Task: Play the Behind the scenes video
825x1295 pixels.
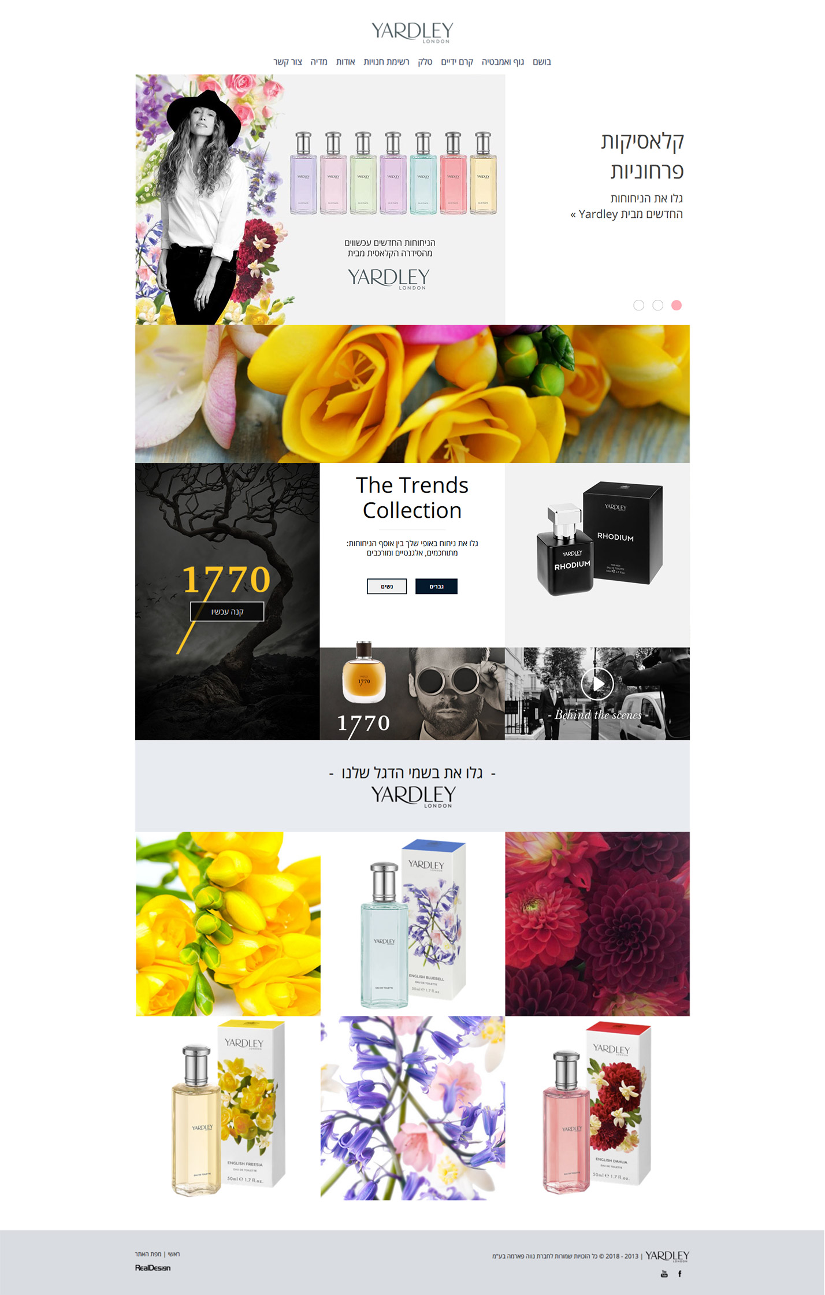Action: (597, 684)
